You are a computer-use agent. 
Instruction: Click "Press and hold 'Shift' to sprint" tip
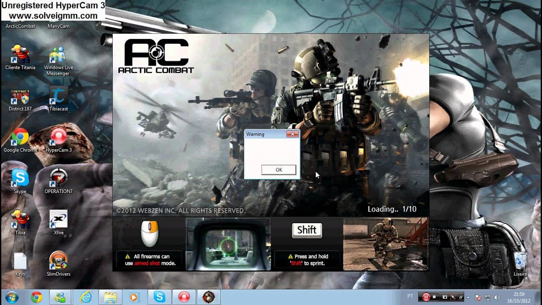(x=307, y=260)
